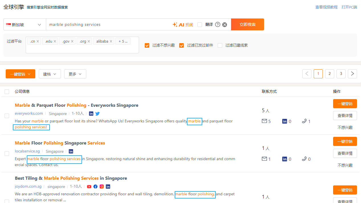The width and height of the screenshot is (361, 203).
Task: Open joydom.com.sg Facebook icon
Action: pyautogui.click(x=95, y=187)
